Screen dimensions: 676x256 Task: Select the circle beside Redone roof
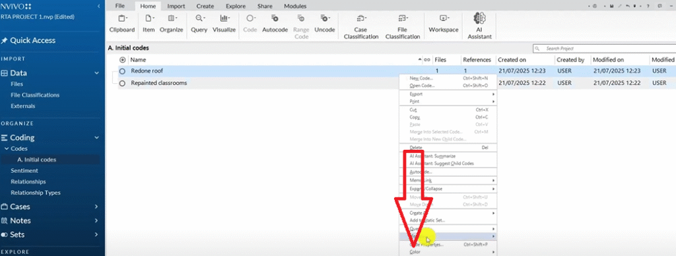tap(122, 71)
